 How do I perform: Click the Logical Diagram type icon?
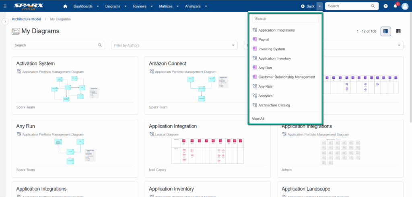coord(152,134)
